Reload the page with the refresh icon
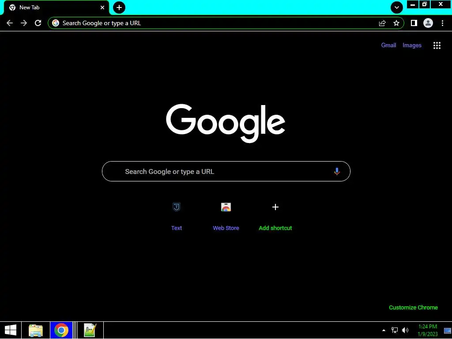This screenshot has width=452, height=339. pos(38,23)
